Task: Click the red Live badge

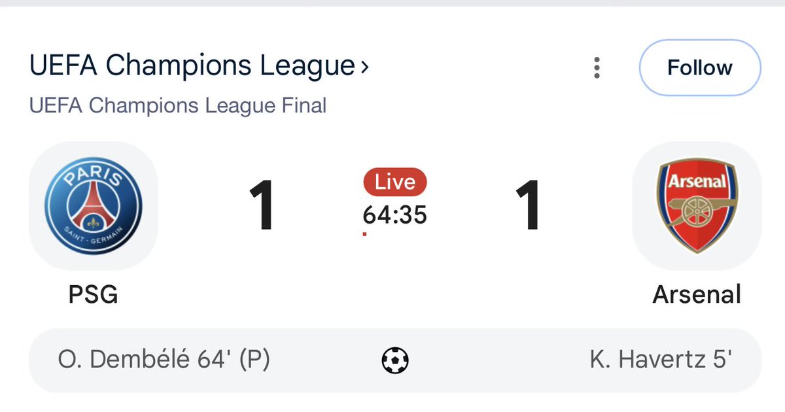Action: tap(395, 182)
